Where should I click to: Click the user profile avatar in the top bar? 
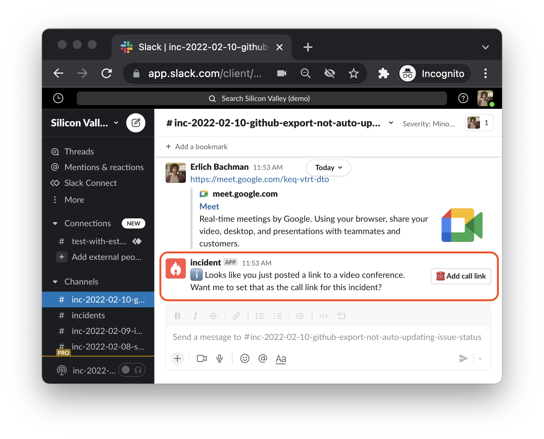pos(485,98)
